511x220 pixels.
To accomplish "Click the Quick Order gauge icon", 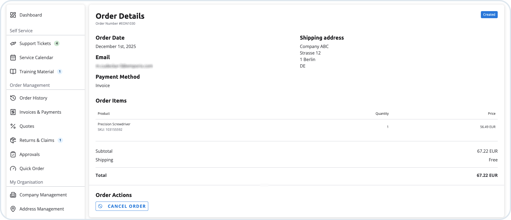I will (13, 168).
